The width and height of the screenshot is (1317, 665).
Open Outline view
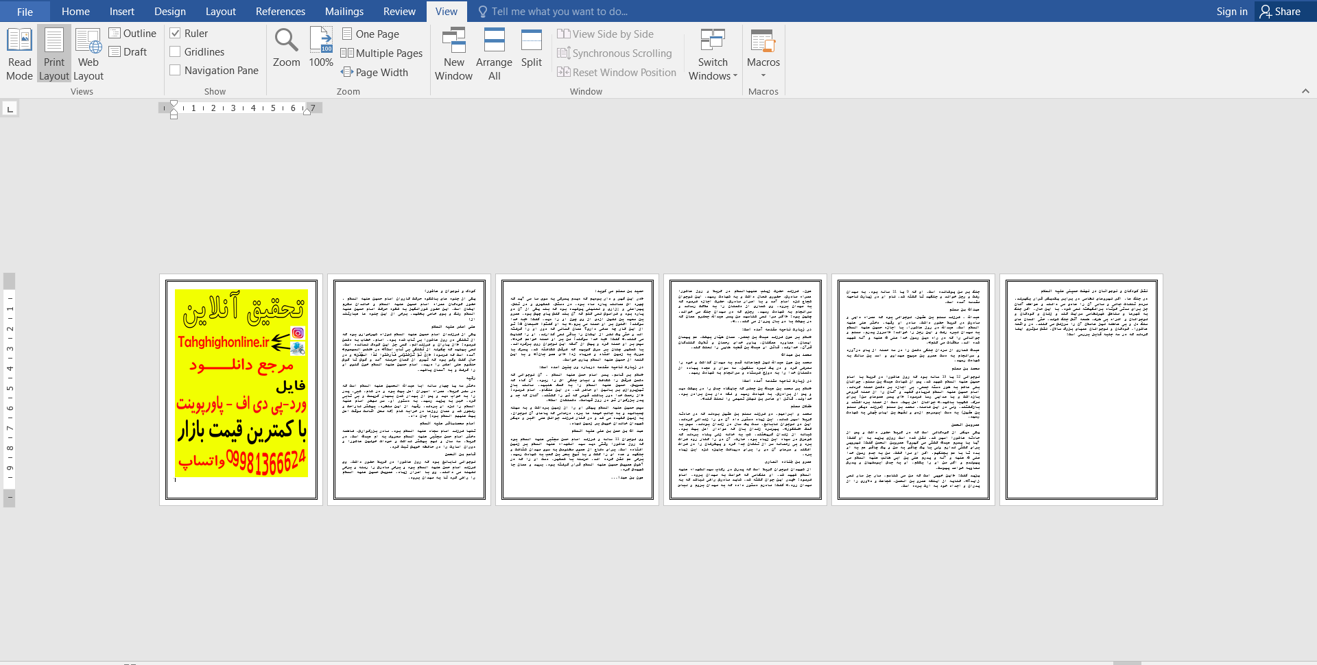point(133,33)
